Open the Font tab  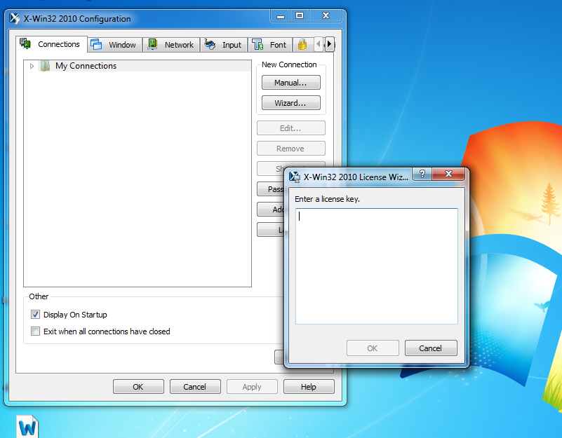[270, 45]
